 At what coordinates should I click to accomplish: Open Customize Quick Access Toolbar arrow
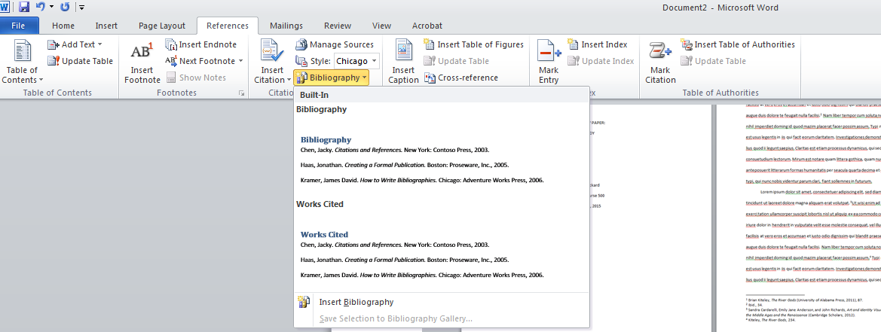[x=82, y=8]
